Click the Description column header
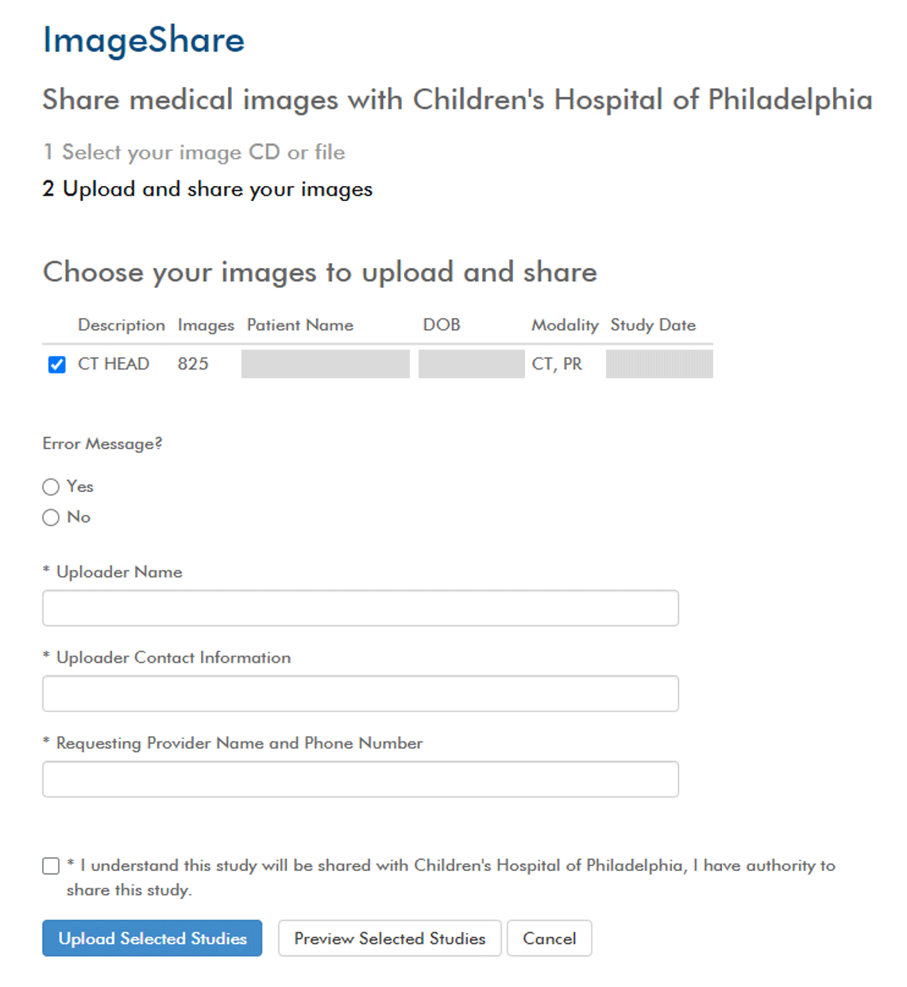 (122, 325)
